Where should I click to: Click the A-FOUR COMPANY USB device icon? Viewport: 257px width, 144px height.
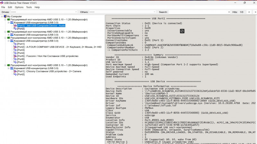(15, 47)
